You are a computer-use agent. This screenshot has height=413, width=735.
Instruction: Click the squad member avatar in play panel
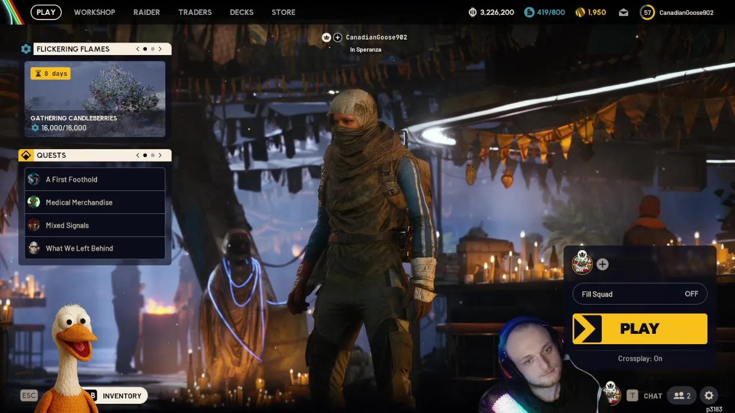[x=582, y=263]
